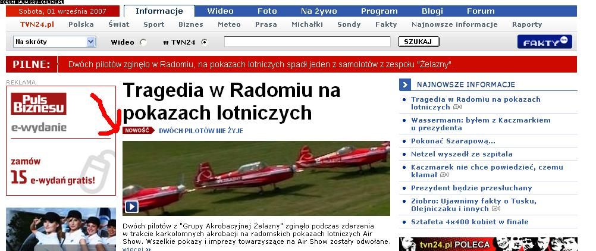Open the airplane video thumbnail

point(256,178)
